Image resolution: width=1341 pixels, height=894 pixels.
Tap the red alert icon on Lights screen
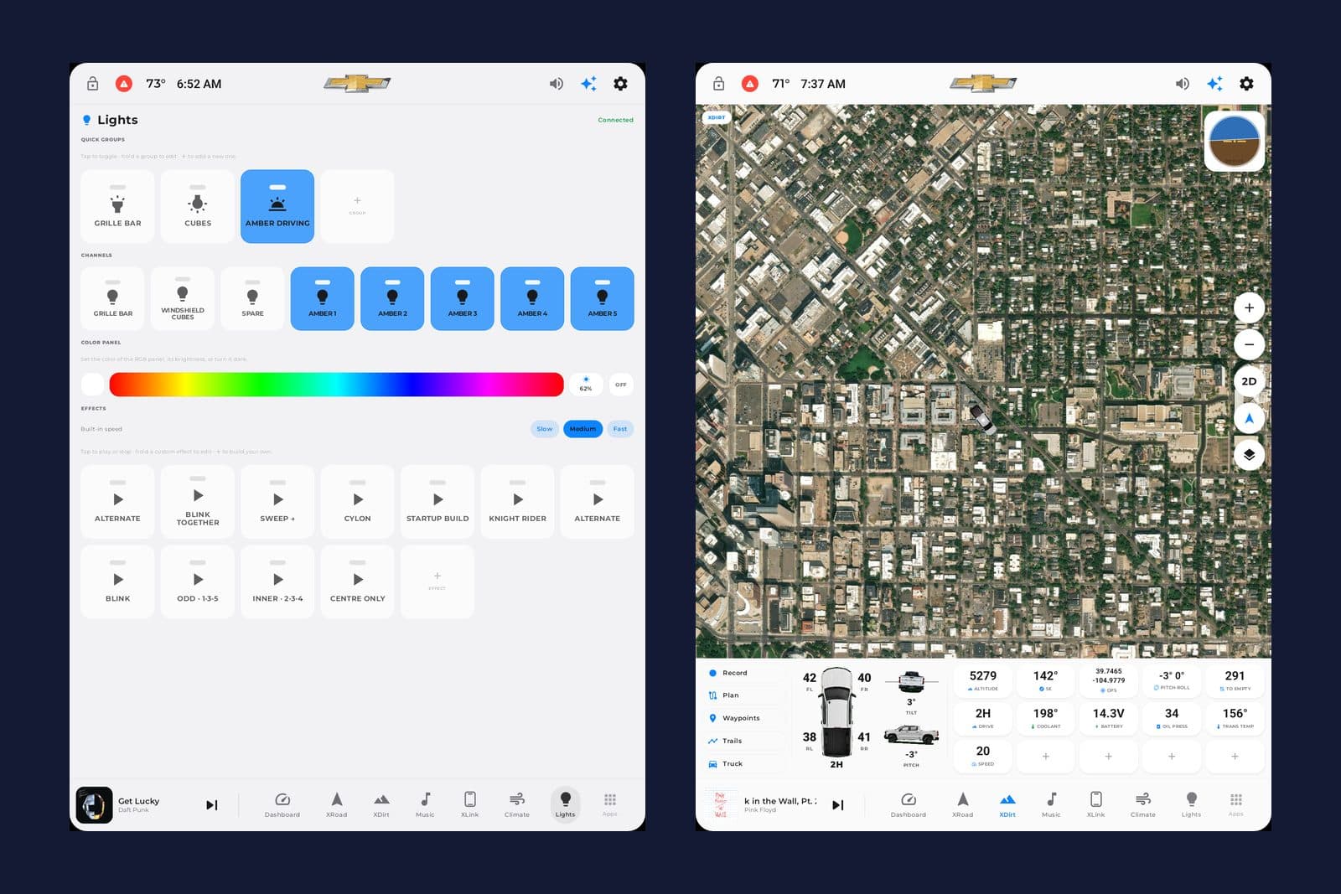pyautogui.click(x=123, y=84)
